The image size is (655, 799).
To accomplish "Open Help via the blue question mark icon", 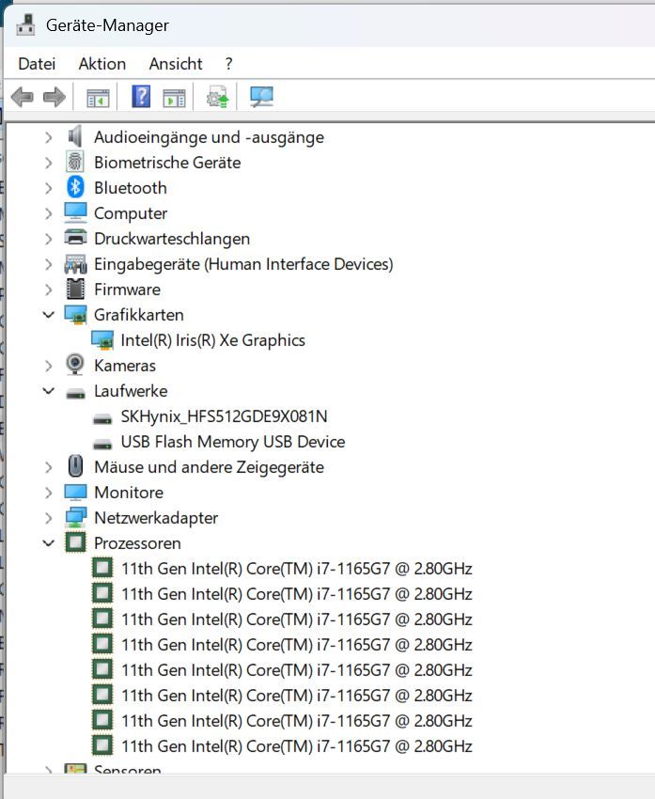I will click(141, 97).
